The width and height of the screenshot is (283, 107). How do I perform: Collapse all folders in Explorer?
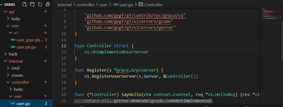point(48,4)
